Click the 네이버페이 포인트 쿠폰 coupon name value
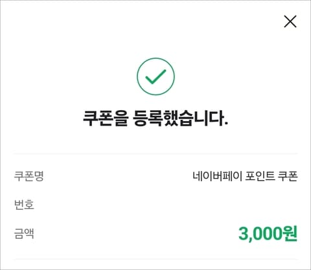The image size is (311, 270). click(245, 176)
